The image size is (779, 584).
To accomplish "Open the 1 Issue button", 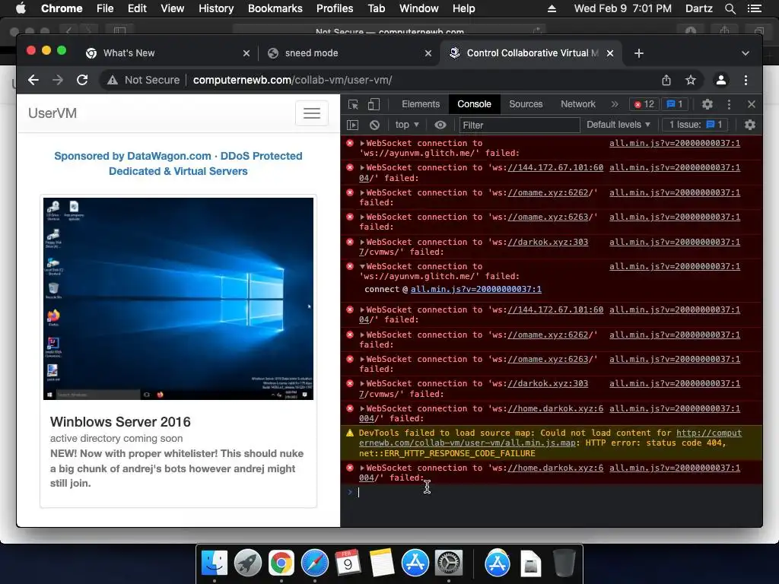I will click(695, 125).
